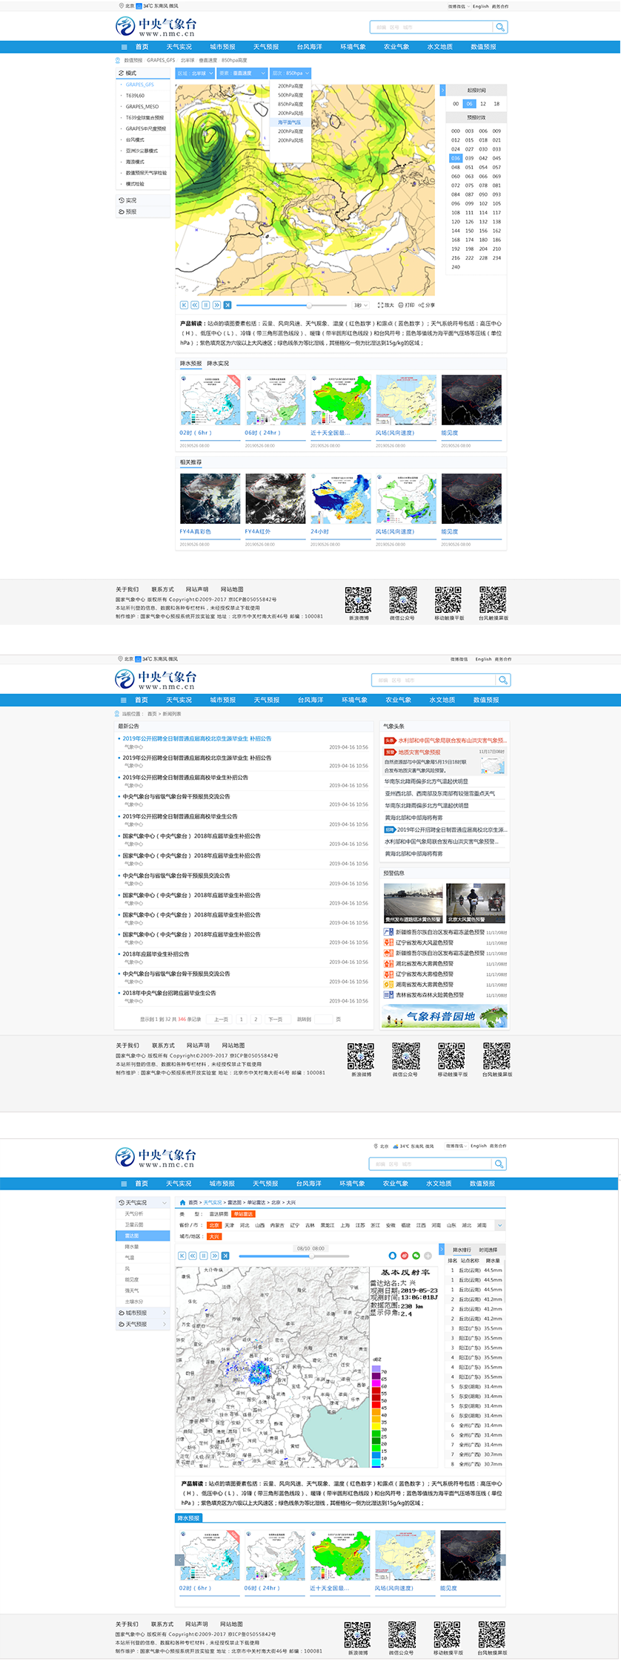The image size is (621, 1660).
Task: Select forecast hour 048 under 预报时效
Action: pyautogui.click(x=456, y=167)
